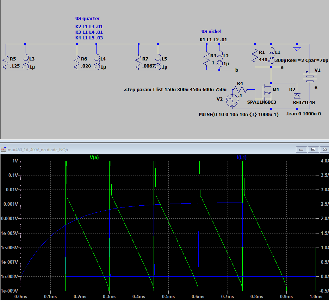Image resolution: width=329 pixels, height=301 pixels.
Task: Click the V2 pulse voltage source
Action: pyautogui.click(x=232, y=101)
